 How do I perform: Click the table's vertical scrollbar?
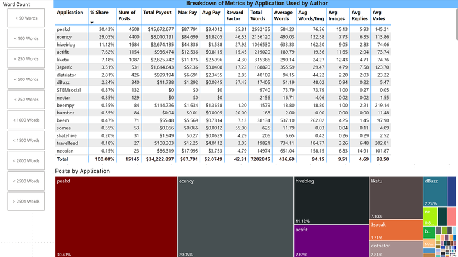(x=457, y=24)
